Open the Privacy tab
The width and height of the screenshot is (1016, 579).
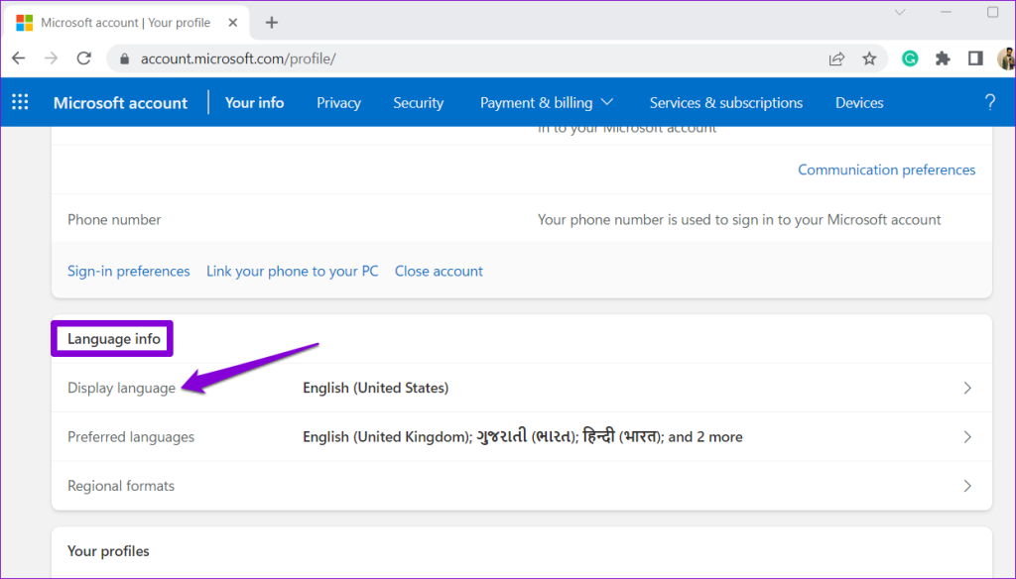click(x=338, y=102)
